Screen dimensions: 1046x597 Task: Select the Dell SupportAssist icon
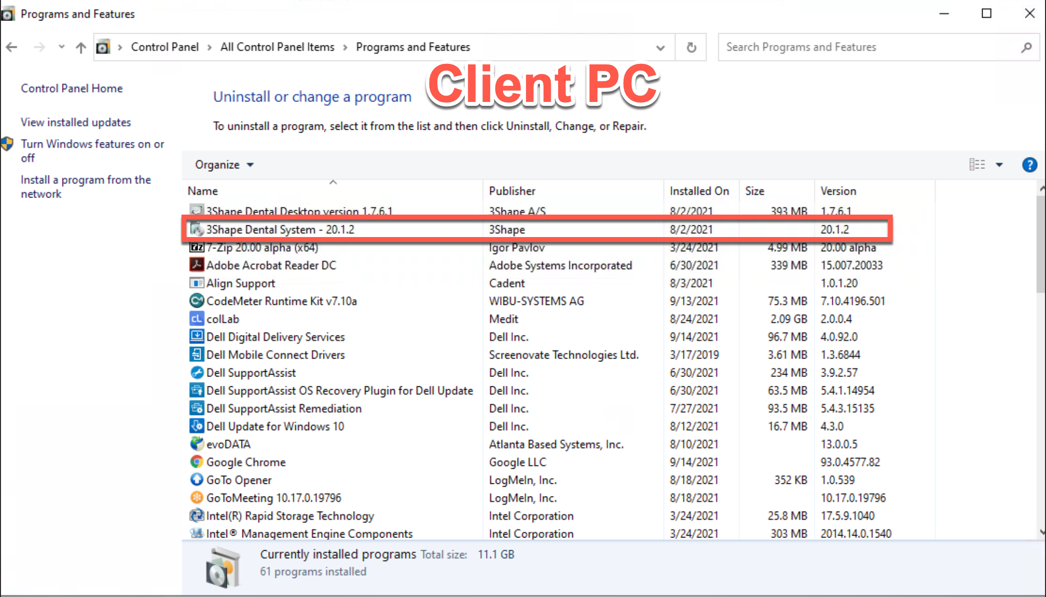[197, 372]
